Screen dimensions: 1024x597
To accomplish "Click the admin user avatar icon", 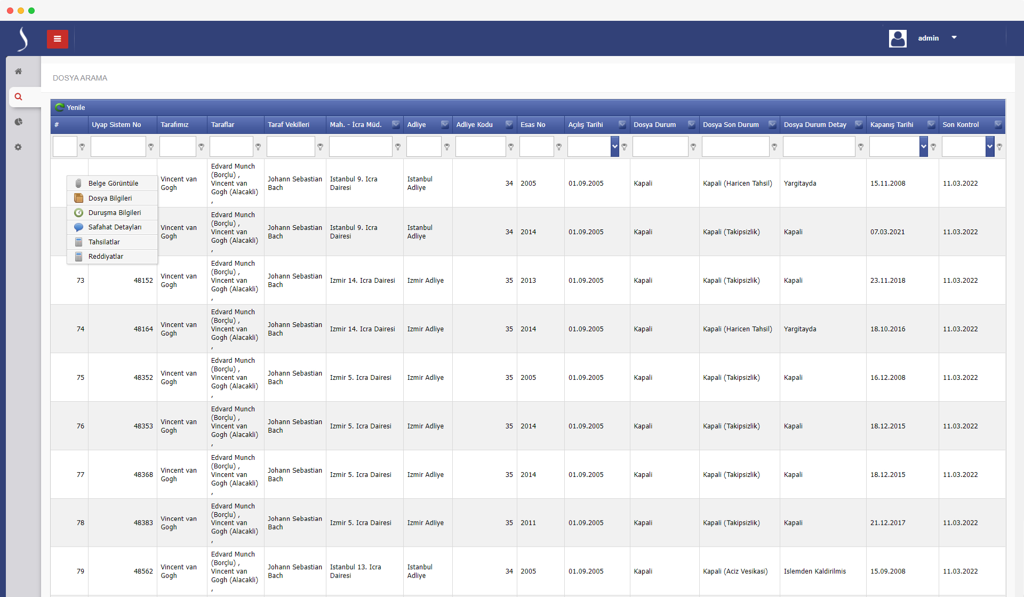I will tap(898, 38).
